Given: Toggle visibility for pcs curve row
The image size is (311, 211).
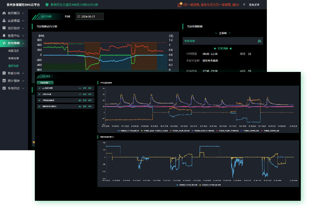Looking at the screenshot, I should pyautogui.click(x=80, y=88).
